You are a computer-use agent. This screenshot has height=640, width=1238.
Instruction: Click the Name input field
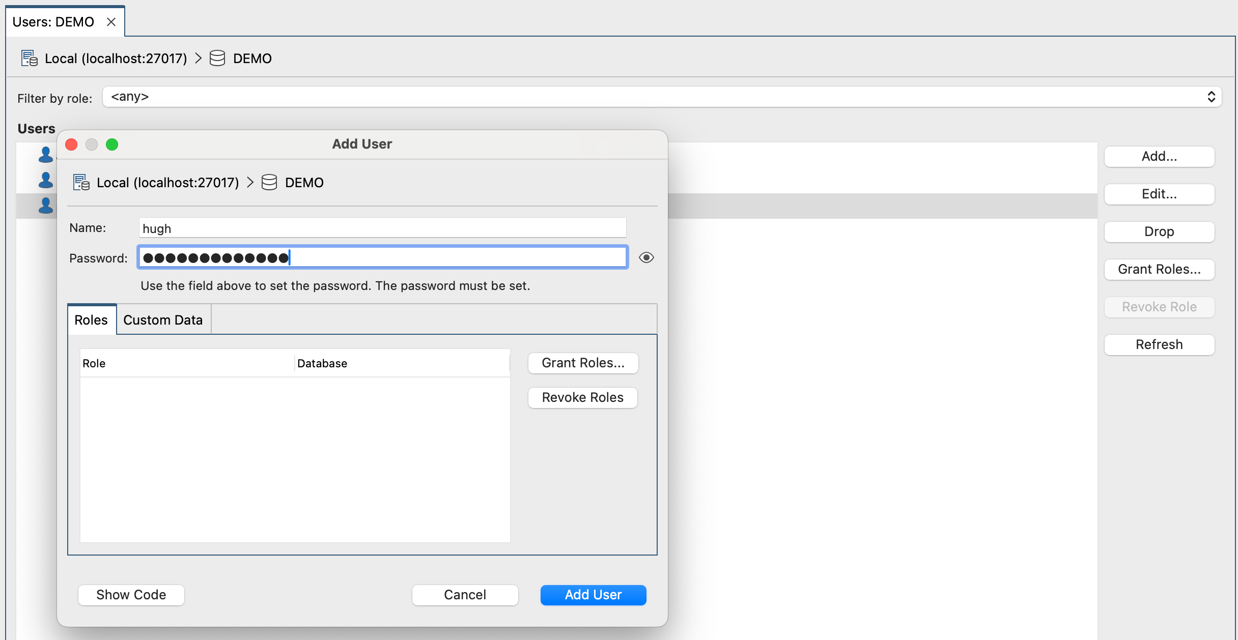(382, 228)
